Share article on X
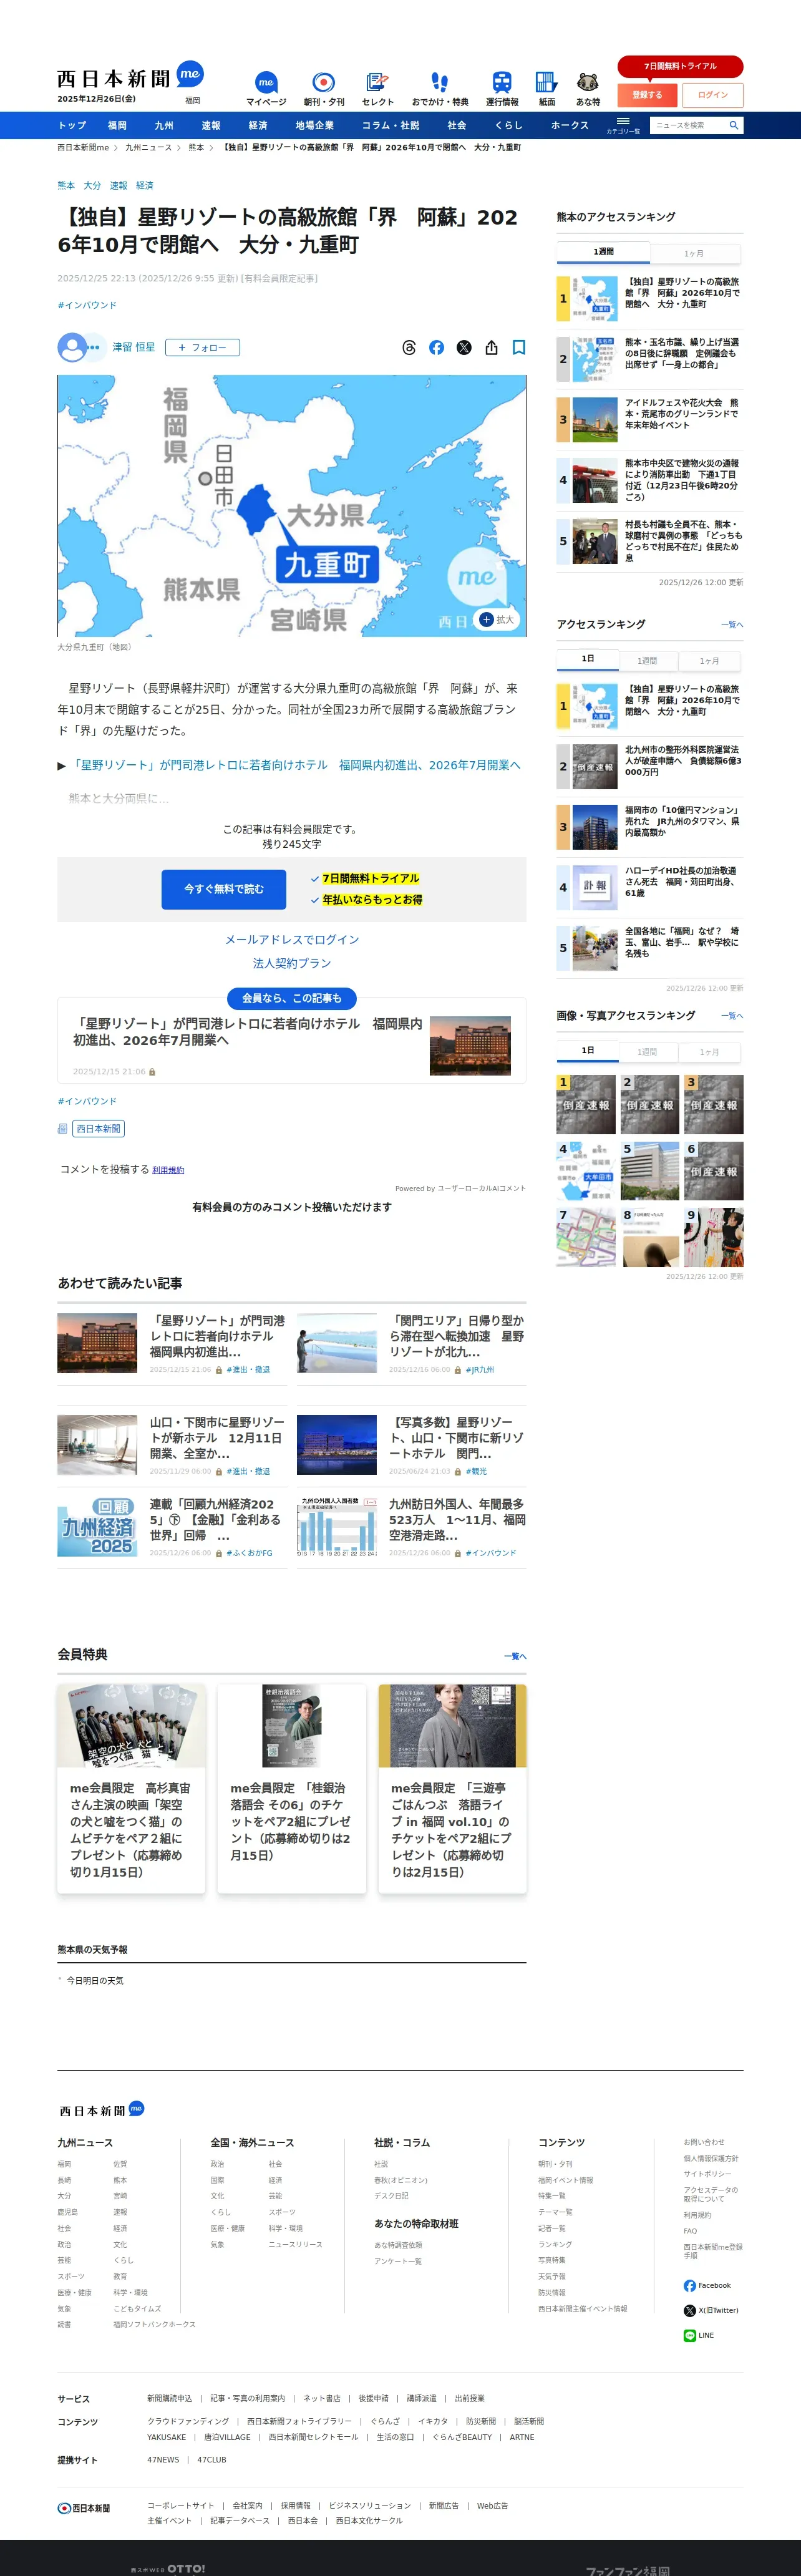Screen dimensions: 801x2576 tap(464, 348)
